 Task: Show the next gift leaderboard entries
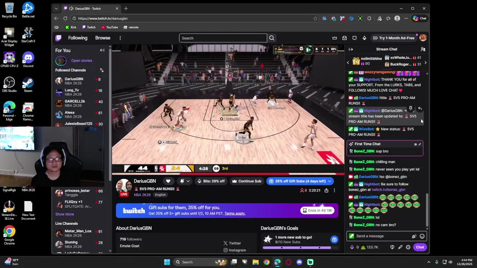point(425,63)
